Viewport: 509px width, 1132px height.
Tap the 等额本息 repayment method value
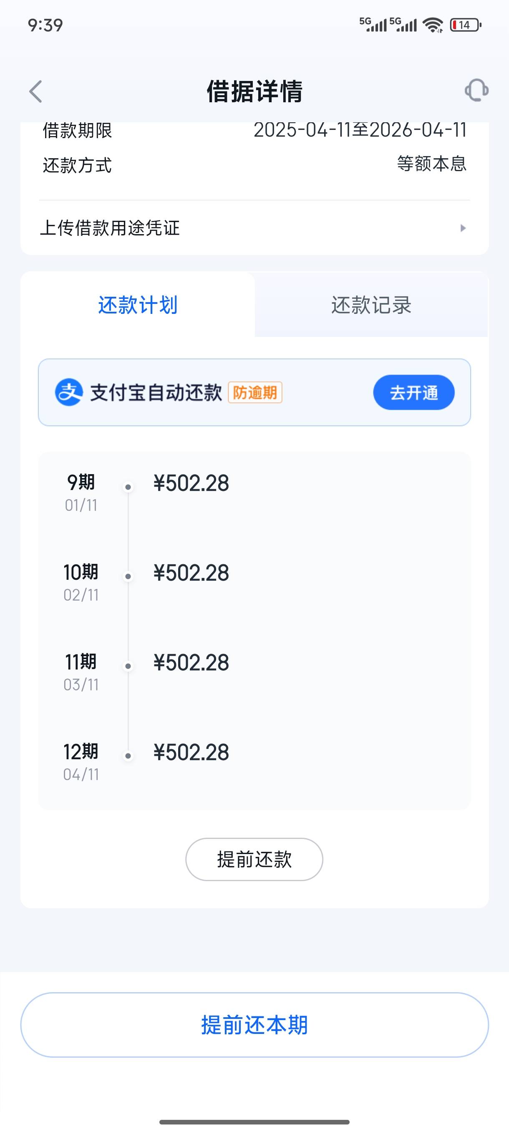431,164
